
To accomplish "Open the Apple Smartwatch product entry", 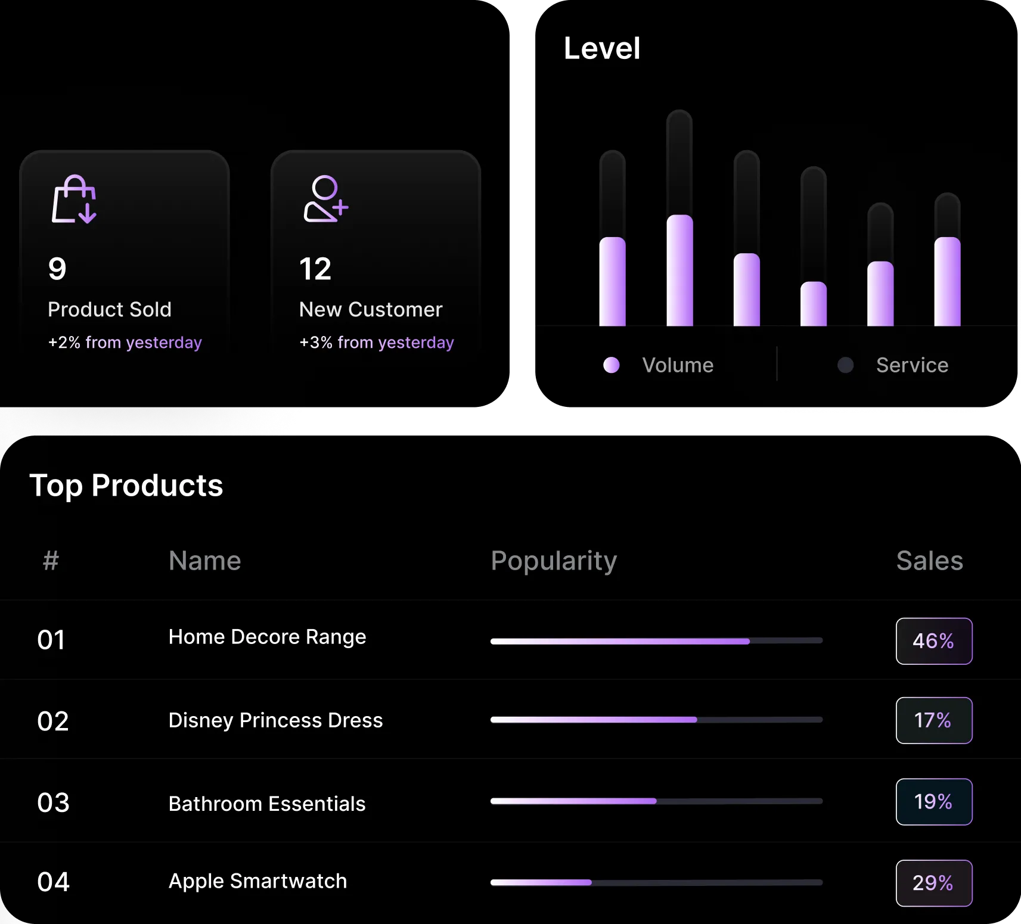I will tap(257, 882).
